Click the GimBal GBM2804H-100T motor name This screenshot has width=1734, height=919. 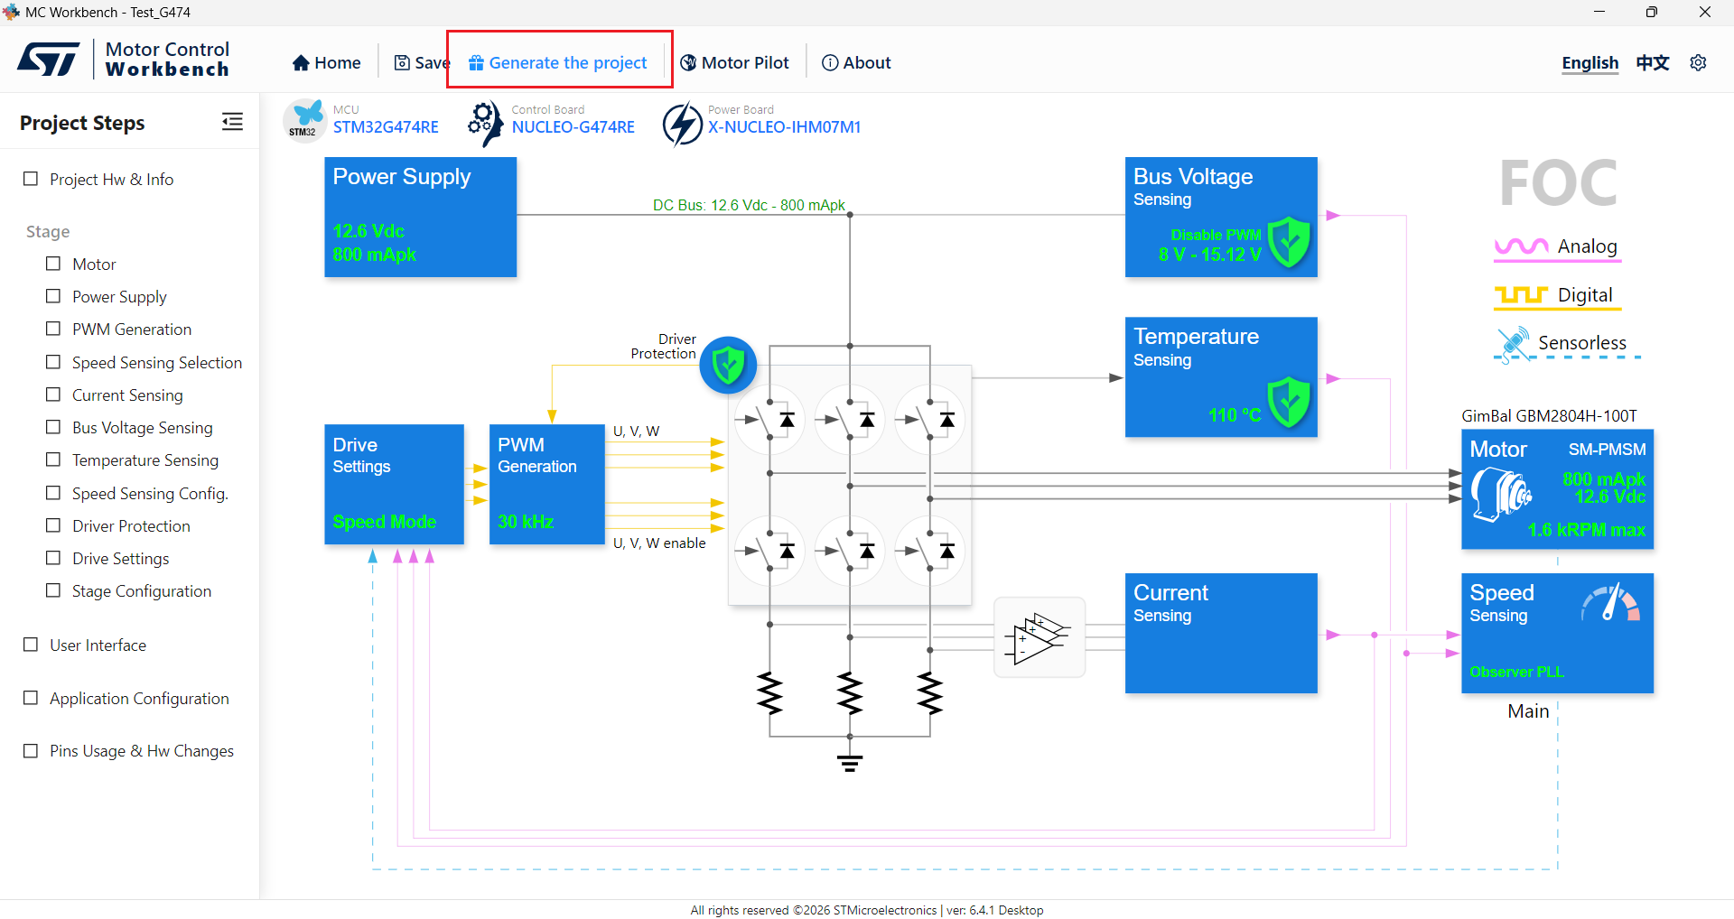point(1549,416)
